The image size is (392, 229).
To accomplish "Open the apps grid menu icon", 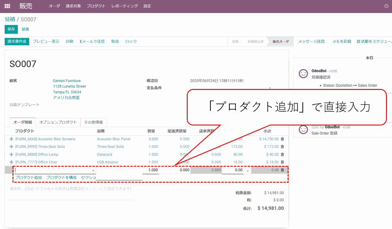I will point(7,6).
